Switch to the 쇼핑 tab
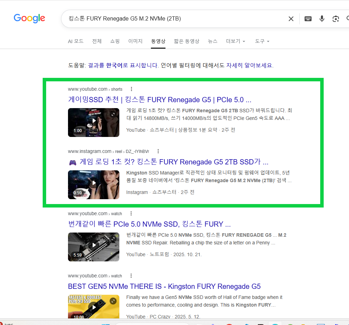The image size is (349, 325). (x=115, y=41)
